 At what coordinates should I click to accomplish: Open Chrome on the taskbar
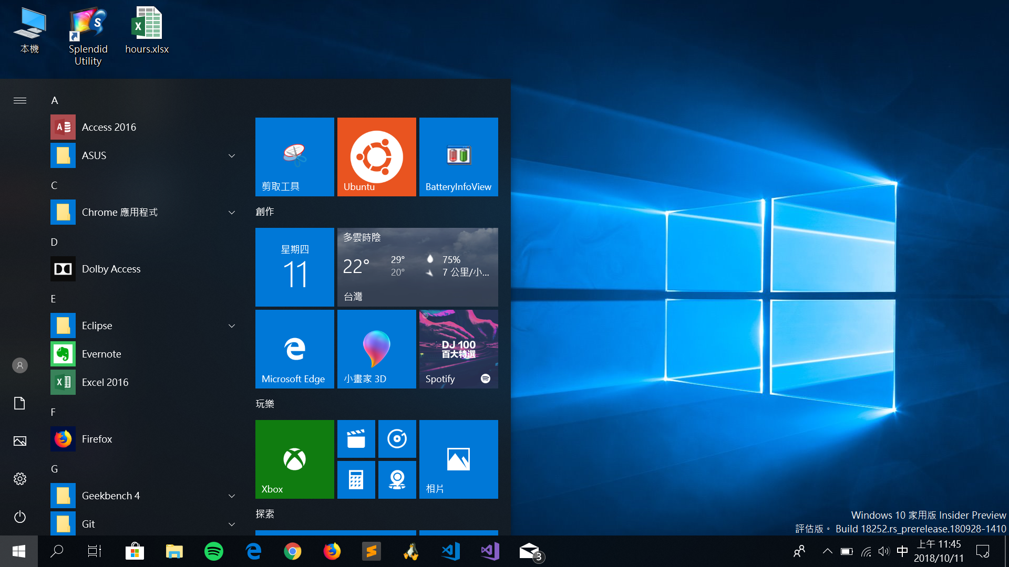(293, 551)
